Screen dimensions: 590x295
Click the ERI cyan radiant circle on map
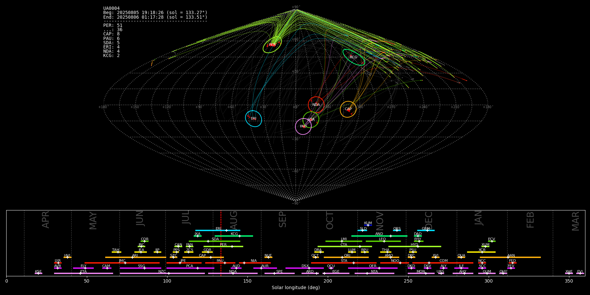coord(253,119)
